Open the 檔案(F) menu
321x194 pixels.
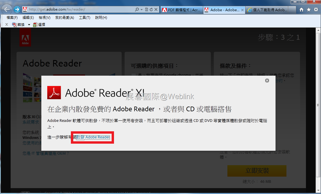12,18
